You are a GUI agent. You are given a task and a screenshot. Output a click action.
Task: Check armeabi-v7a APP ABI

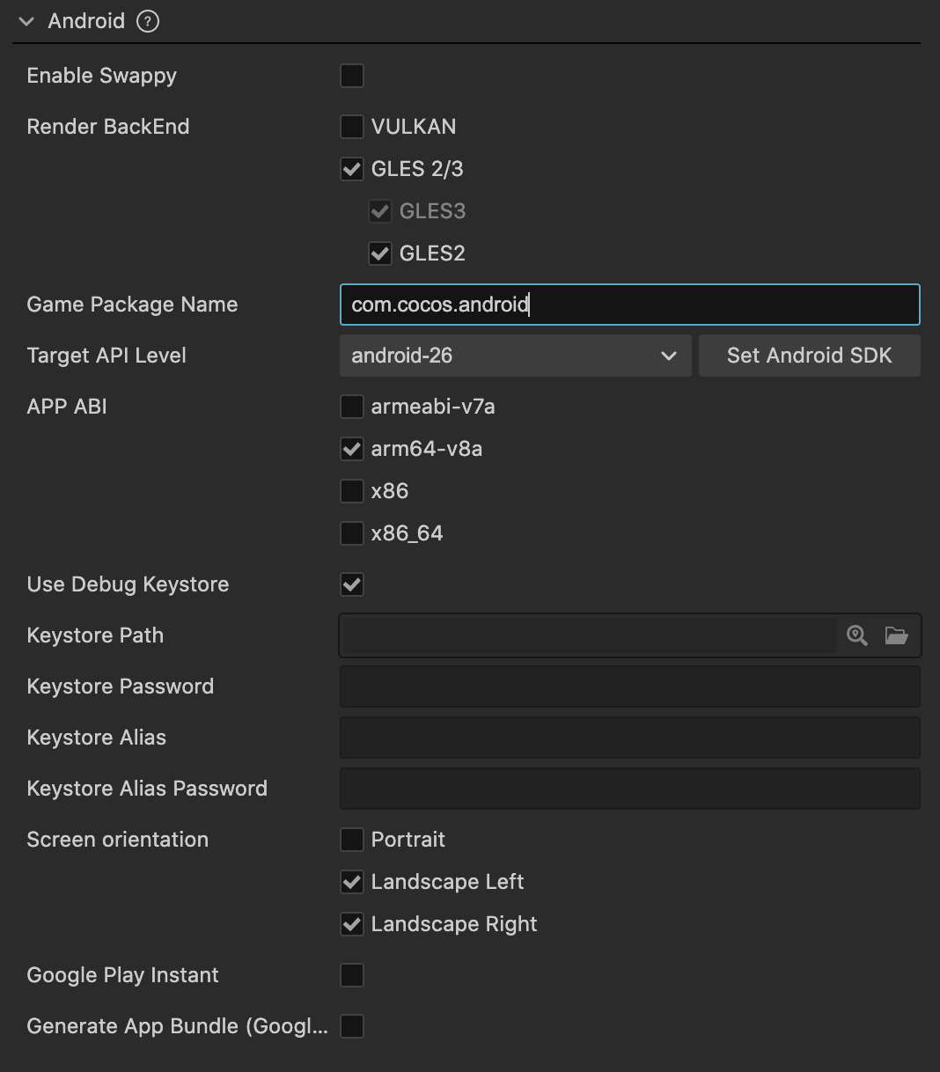[352, 407]
